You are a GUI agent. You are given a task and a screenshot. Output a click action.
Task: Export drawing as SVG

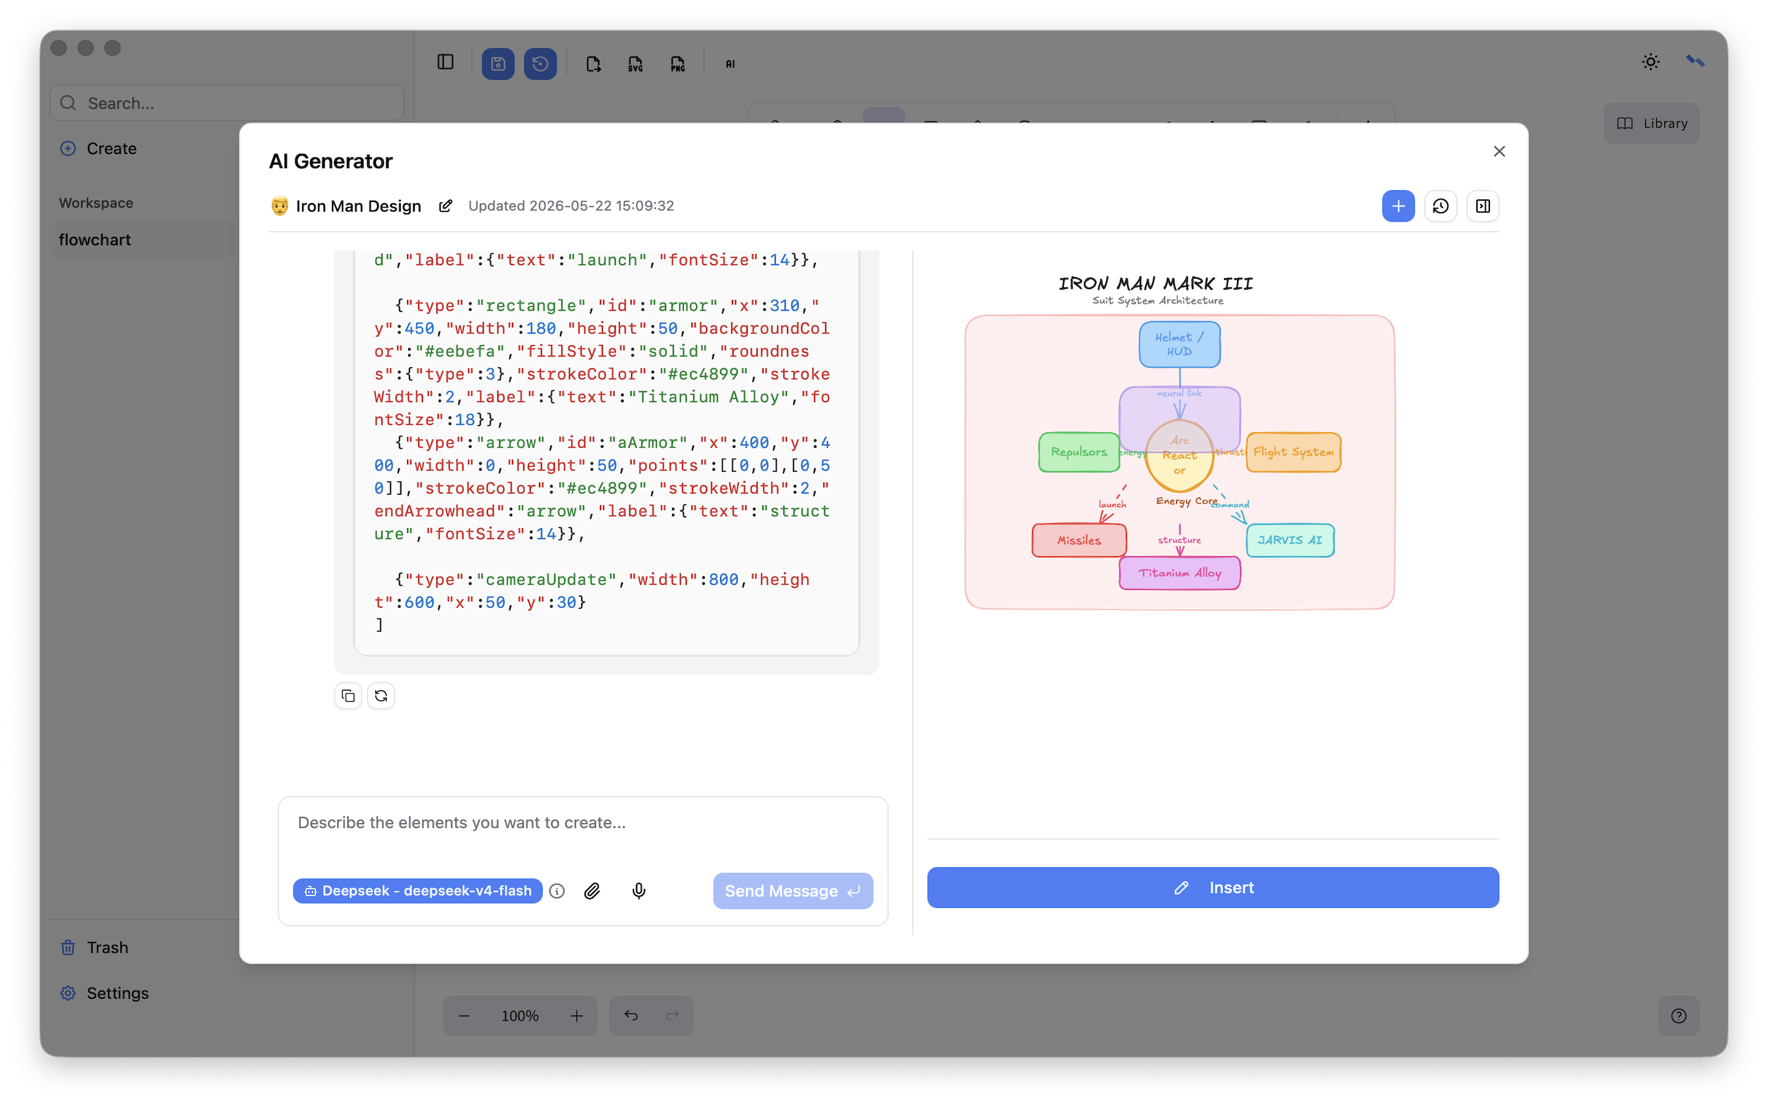[635, 64]
